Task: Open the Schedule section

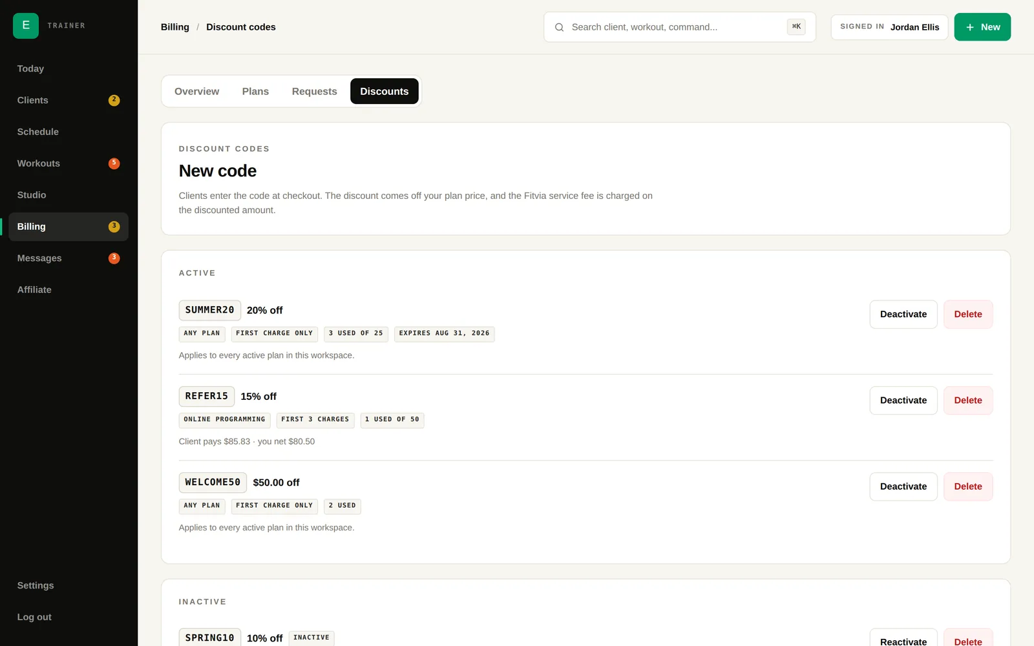Action: pyautogui.click(x=69, y=132)
